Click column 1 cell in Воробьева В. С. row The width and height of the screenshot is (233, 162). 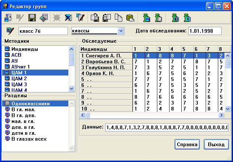click(138, 61)
